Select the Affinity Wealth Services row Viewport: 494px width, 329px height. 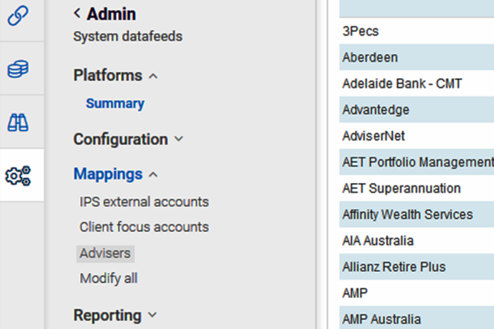click(416, 214)
